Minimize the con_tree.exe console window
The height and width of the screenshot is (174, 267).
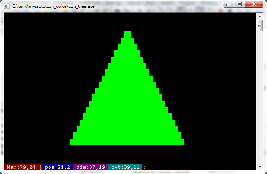coord(229,4)
